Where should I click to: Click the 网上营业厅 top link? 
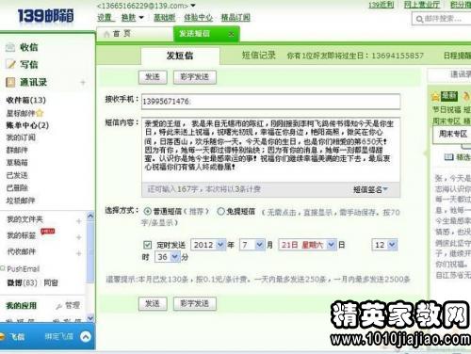[422, 5]
